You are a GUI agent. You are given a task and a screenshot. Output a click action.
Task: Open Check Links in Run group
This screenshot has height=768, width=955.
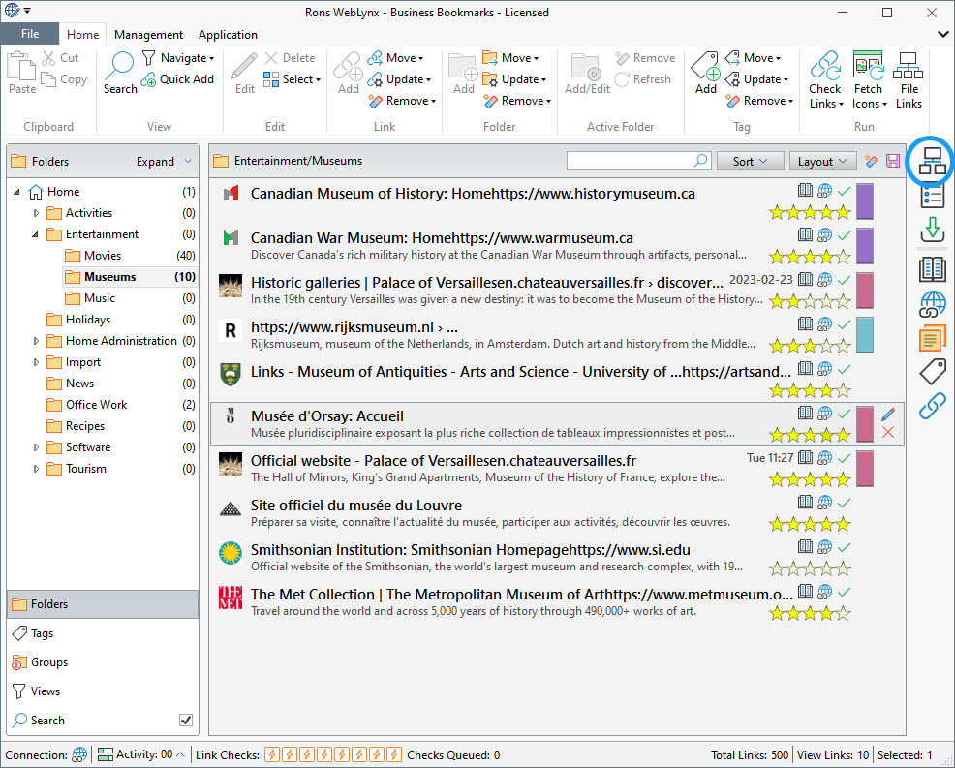[825, 80]
